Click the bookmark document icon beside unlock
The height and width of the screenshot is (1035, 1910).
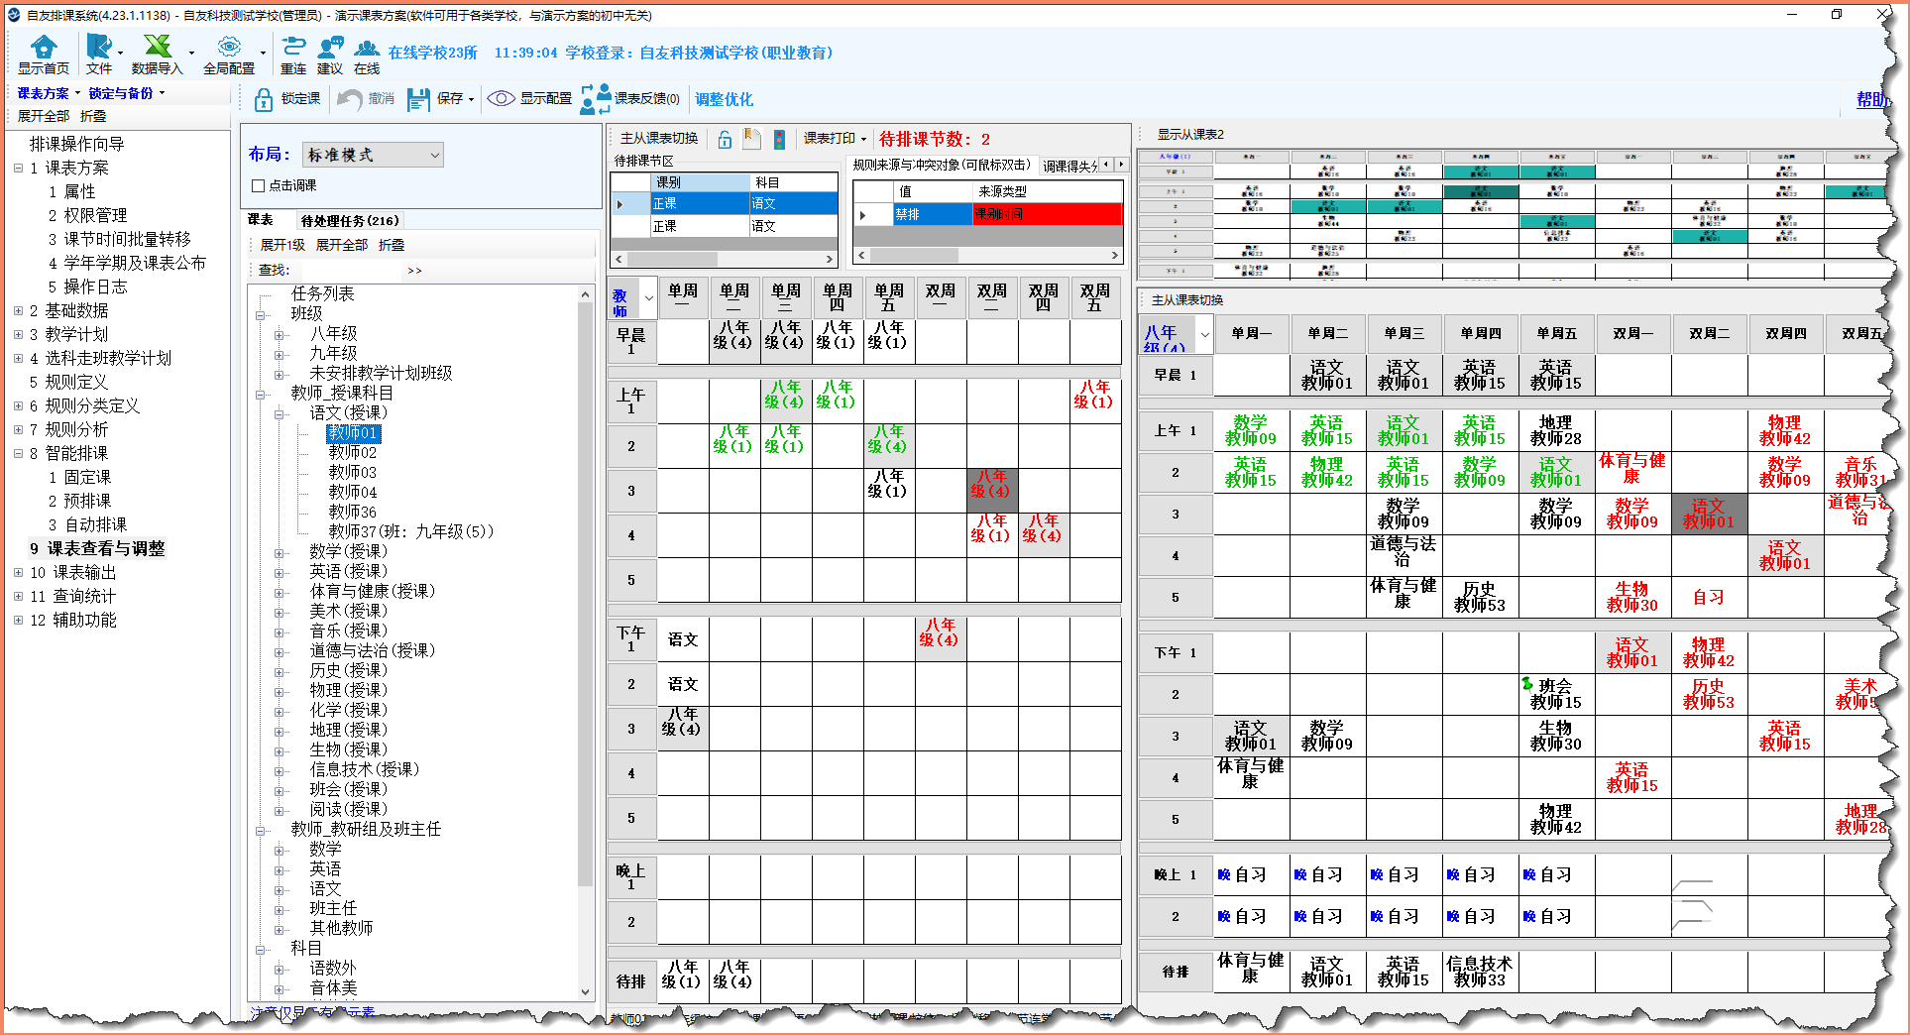coord(752,140)
